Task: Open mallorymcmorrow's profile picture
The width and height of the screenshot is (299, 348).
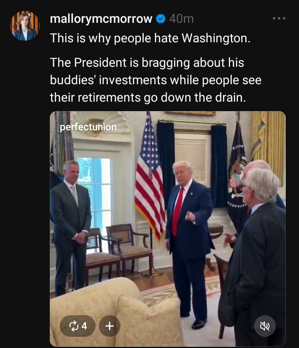Action: pyautogui.click(x=25, y=26)
